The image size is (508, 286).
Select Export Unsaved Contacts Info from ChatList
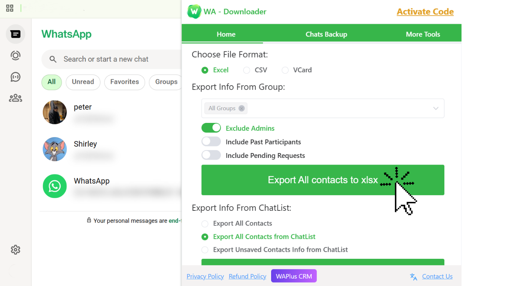pos(205,250)
